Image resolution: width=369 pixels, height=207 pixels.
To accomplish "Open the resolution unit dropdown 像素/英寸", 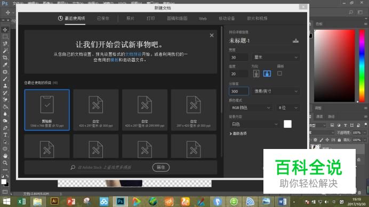I will (x=276, y=91).
